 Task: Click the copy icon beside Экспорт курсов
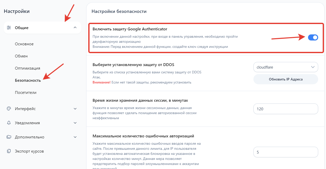coord(9,151)
